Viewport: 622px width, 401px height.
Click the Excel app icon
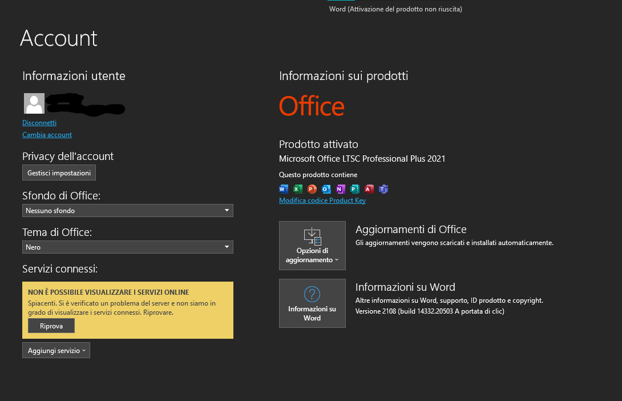tap(298, 189)
